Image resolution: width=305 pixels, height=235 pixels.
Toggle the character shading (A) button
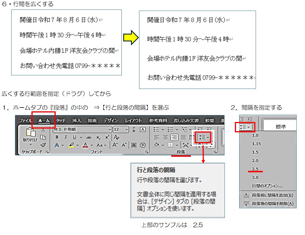(x=134, y=145)
